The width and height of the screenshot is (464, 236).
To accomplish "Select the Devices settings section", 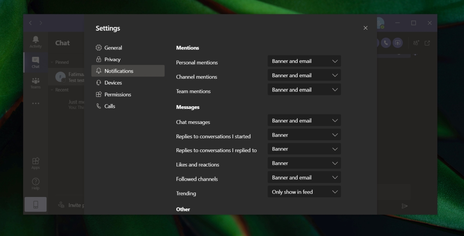I will (113, 83).
